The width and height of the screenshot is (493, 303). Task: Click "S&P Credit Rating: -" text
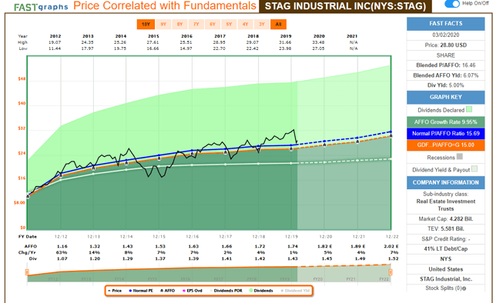pyautogui.click(x=445, y=239)
